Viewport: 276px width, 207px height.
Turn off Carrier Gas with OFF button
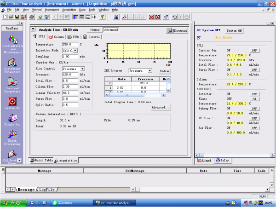253,50
